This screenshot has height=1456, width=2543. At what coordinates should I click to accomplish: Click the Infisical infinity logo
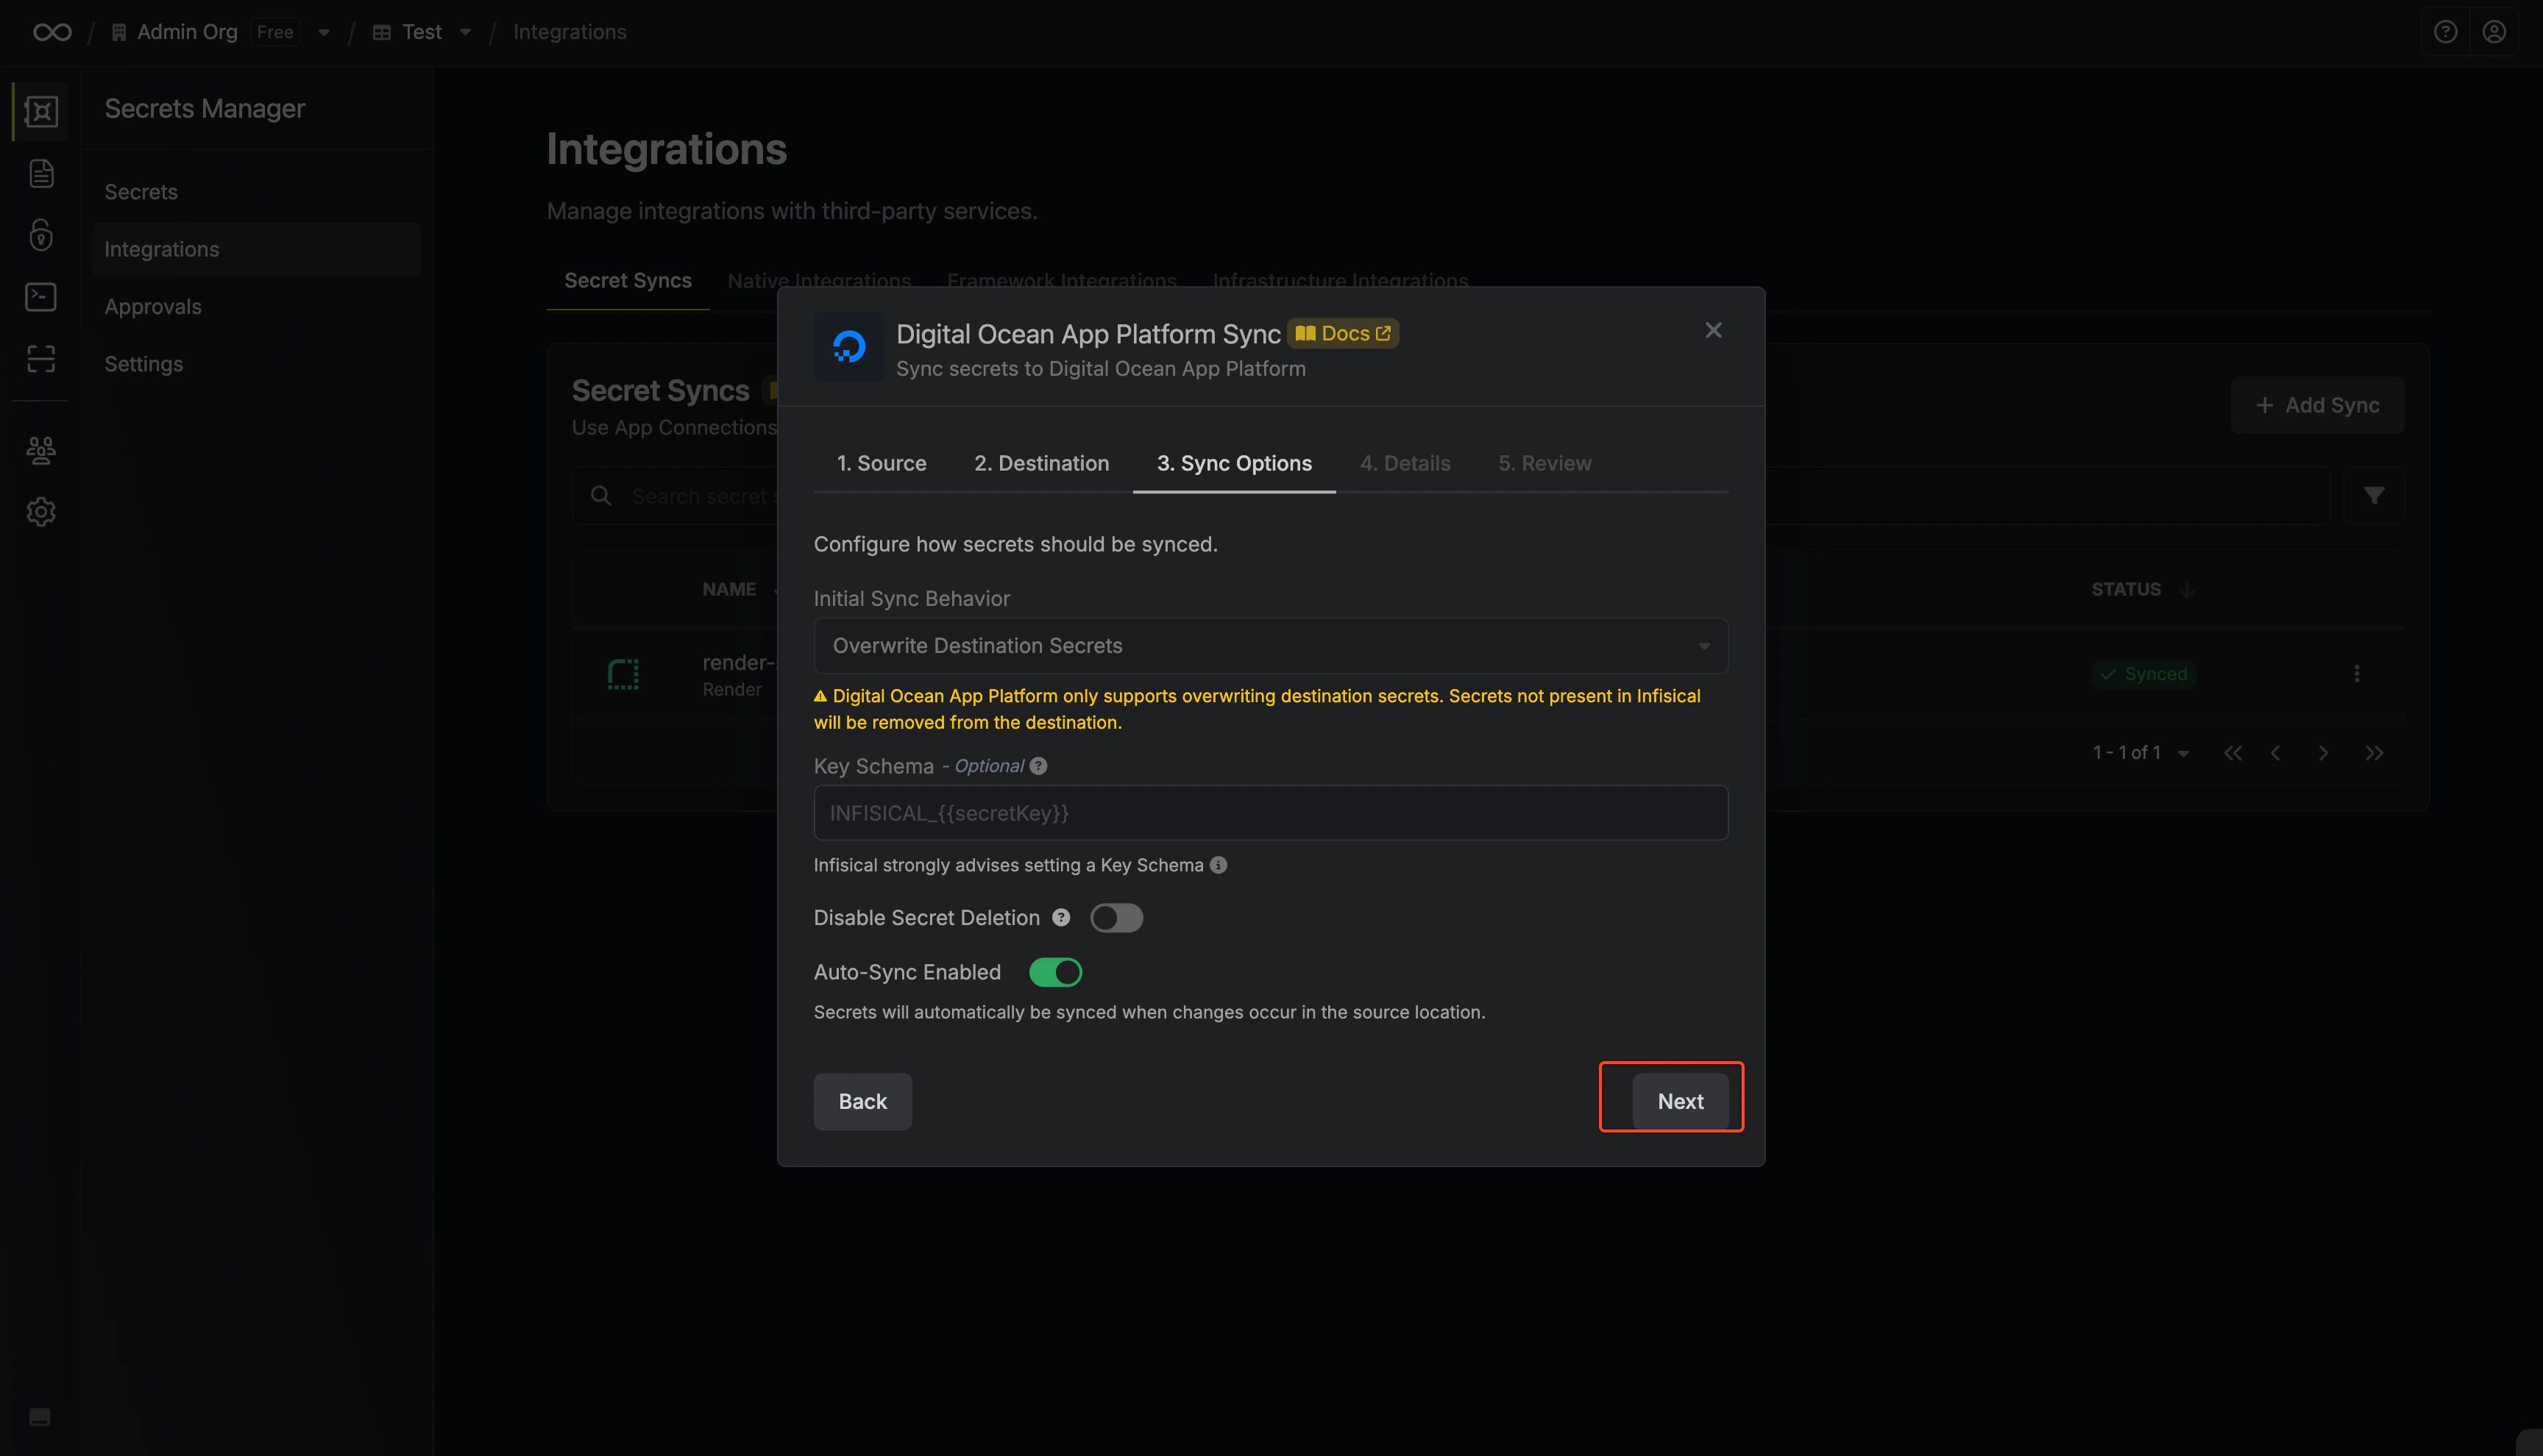pyautogui.click(x=52, y=32)
